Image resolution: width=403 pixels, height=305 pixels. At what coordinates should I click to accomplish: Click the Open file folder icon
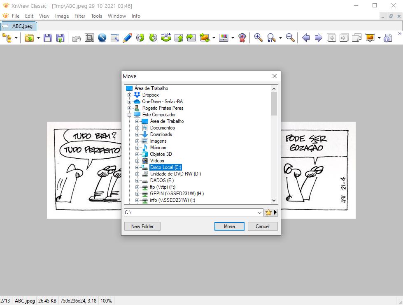29,38
